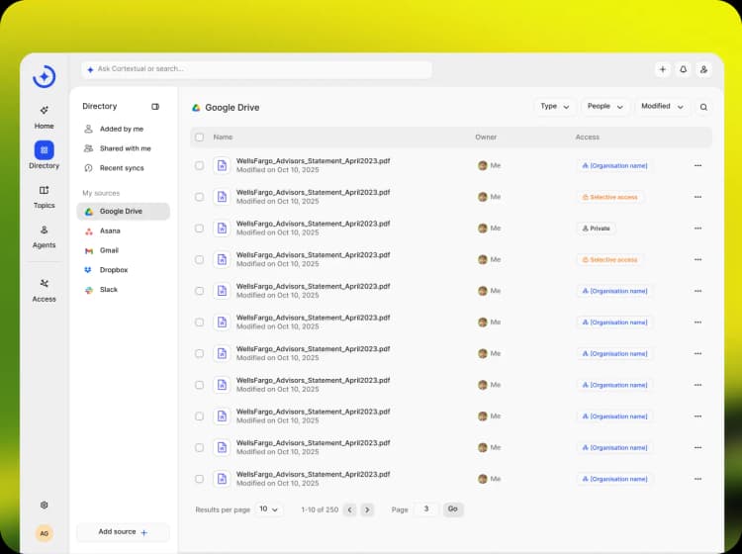Open more options for fourth file row
The width and height of the screenshot is (742, 554).
tap(698, 259)
